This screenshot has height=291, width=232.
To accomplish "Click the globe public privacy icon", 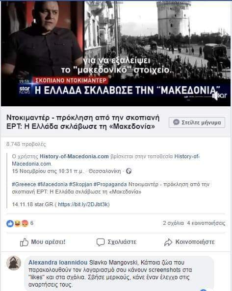I will coord(129,171).
